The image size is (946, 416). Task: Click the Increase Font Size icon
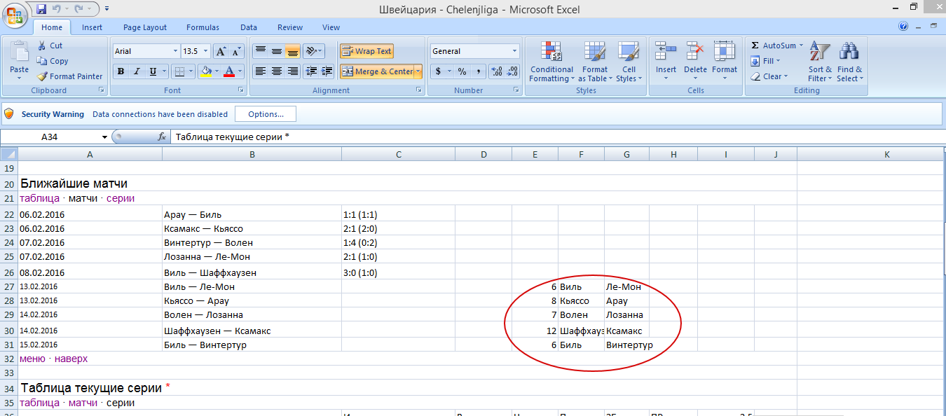click(221, 51)
